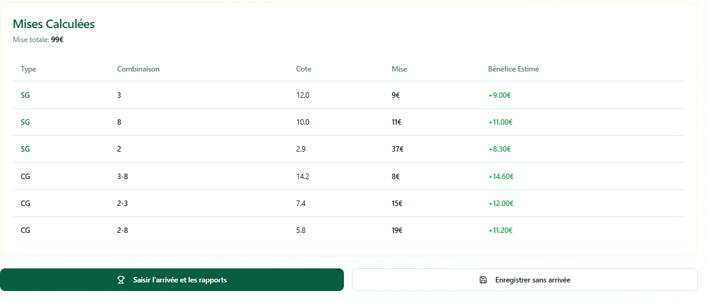Click the CG 2-3 combination cell
The width and height of the screenshot is (708, 302).
[122, 204]
